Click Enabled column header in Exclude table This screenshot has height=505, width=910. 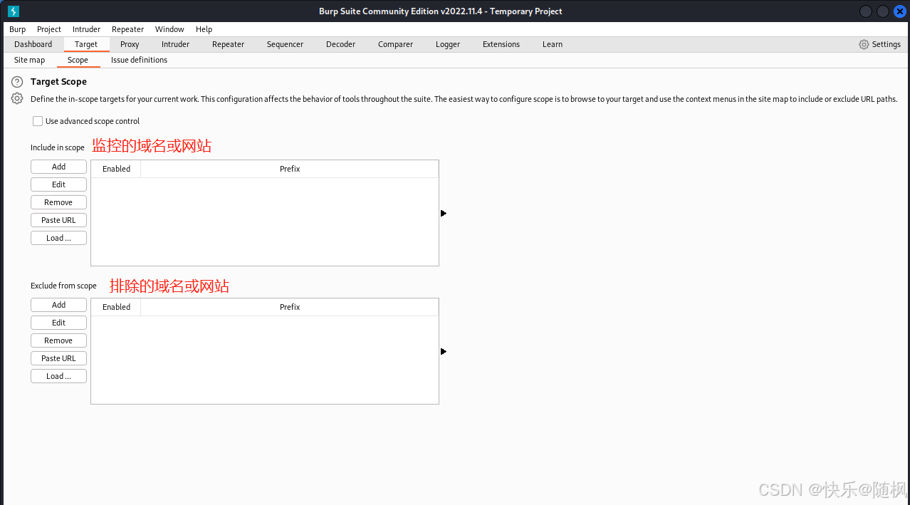pos(116,307)
